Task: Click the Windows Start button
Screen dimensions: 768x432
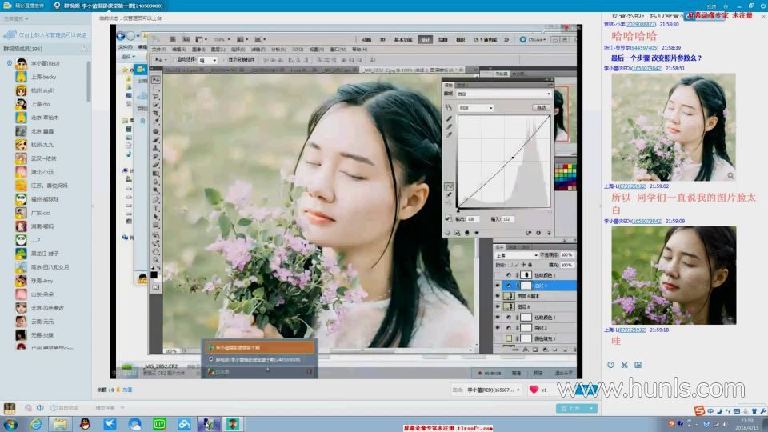Action: pos(10,424)
